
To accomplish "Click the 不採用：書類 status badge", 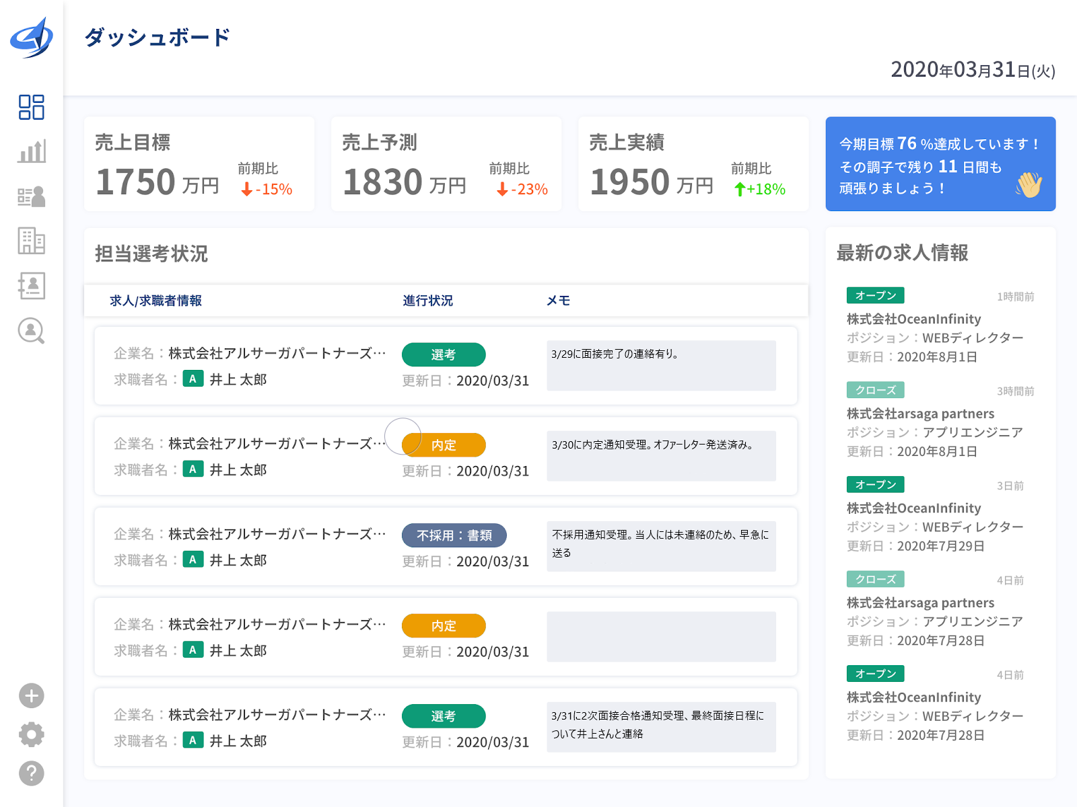I will click(454, 535).
